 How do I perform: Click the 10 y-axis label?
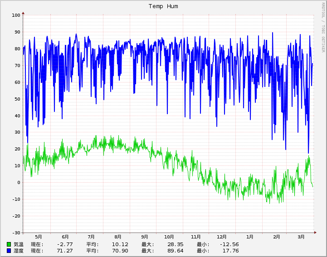[18, 166]
